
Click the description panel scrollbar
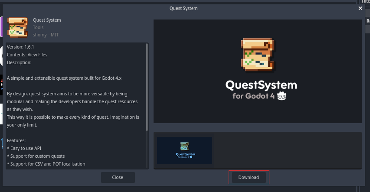pyautogui.click(x=147, y=87)
